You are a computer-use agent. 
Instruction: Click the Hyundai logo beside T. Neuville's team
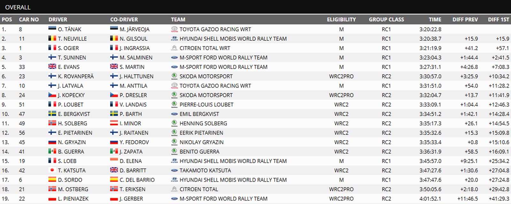174,39
